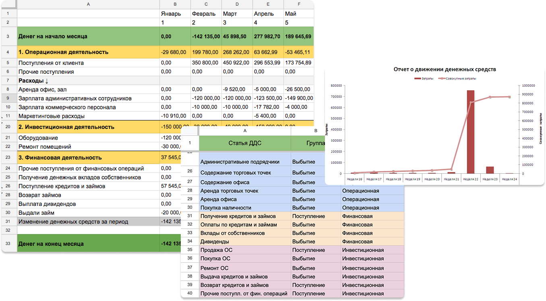The width and height of the screenshot is (546, 301).
Task: Select the '2. Инвестиционная деятельность' cell
Action: coord(88,127)
